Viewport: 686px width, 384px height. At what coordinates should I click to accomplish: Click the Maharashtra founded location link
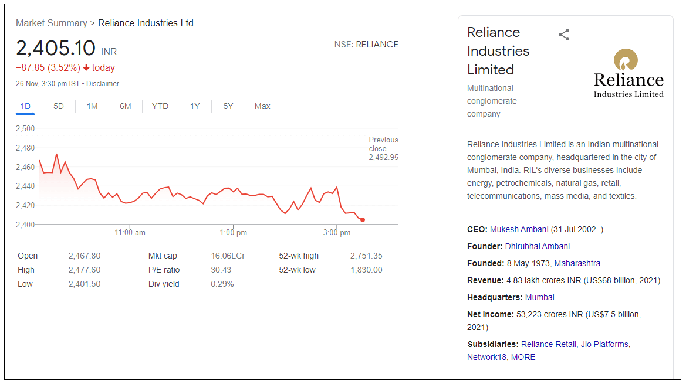(577, 263)
